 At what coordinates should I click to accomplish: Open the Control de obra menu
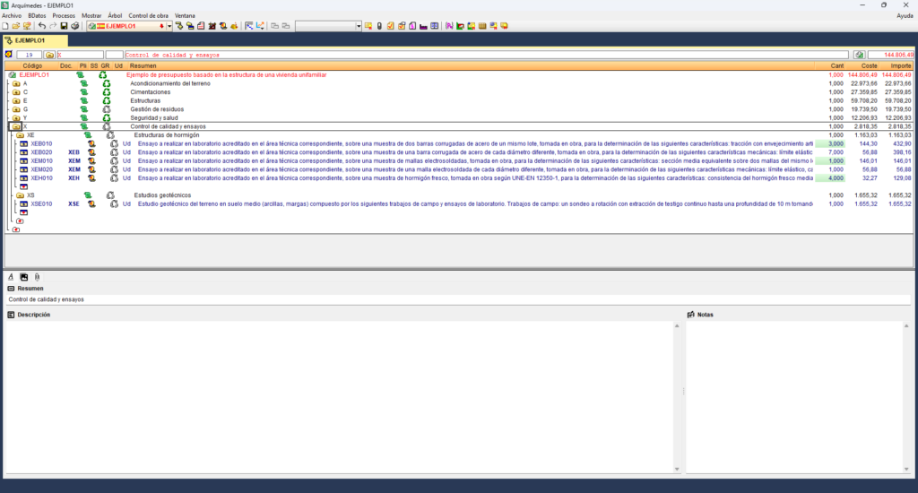148,16
